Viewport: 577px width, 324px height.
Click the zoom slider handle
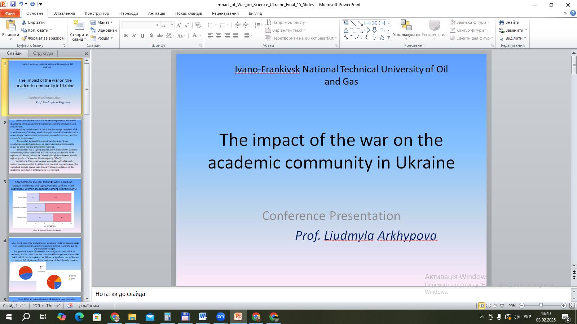click(541, 306)
